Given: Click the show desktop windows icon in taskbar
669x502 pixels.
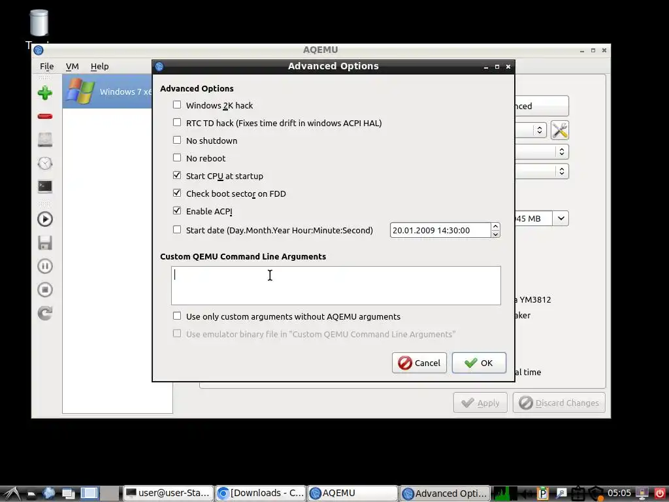Looking at the screenshot, I should point(68,494).
